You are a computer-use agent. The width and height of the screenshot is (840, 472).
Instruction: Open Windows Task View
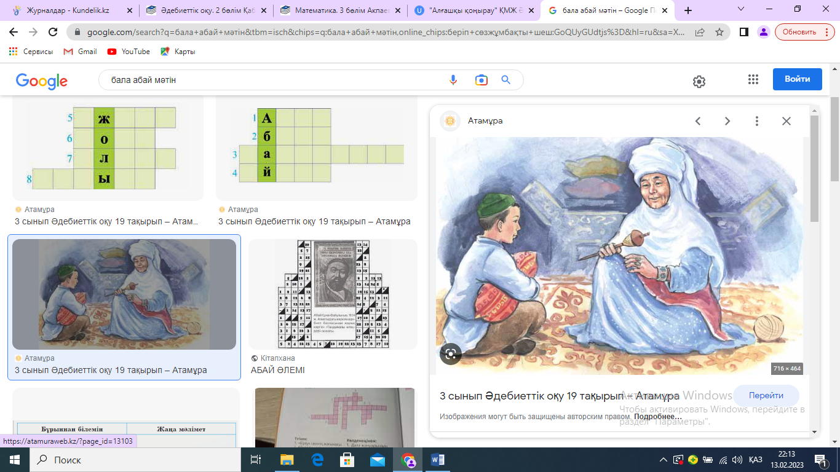[256, 460]
